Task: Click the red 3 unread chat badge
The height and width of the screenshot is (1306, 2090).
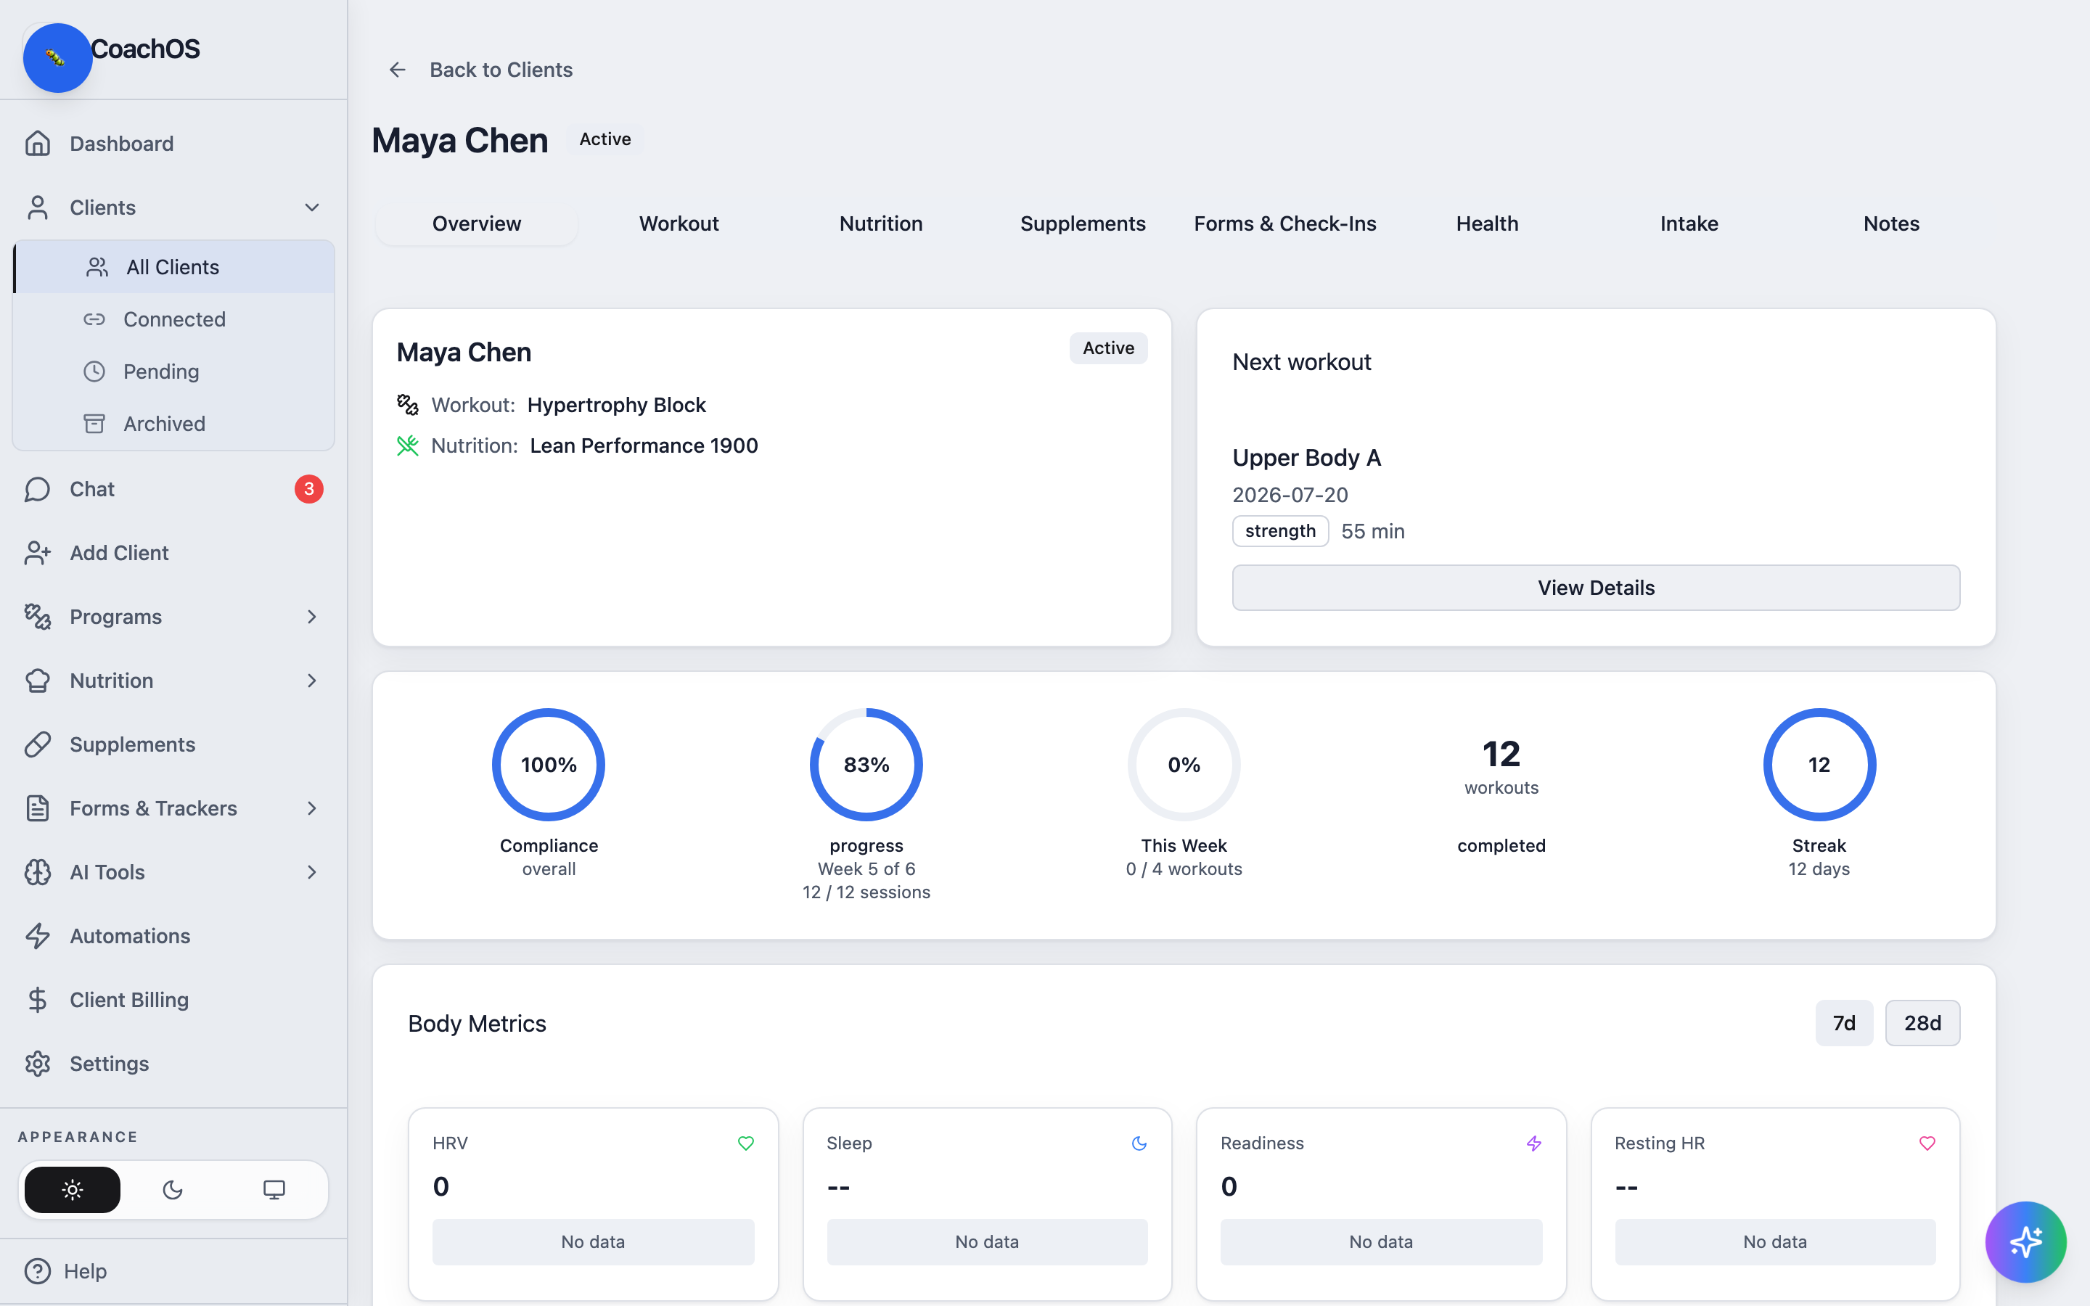Action: [x=309, y=489]
